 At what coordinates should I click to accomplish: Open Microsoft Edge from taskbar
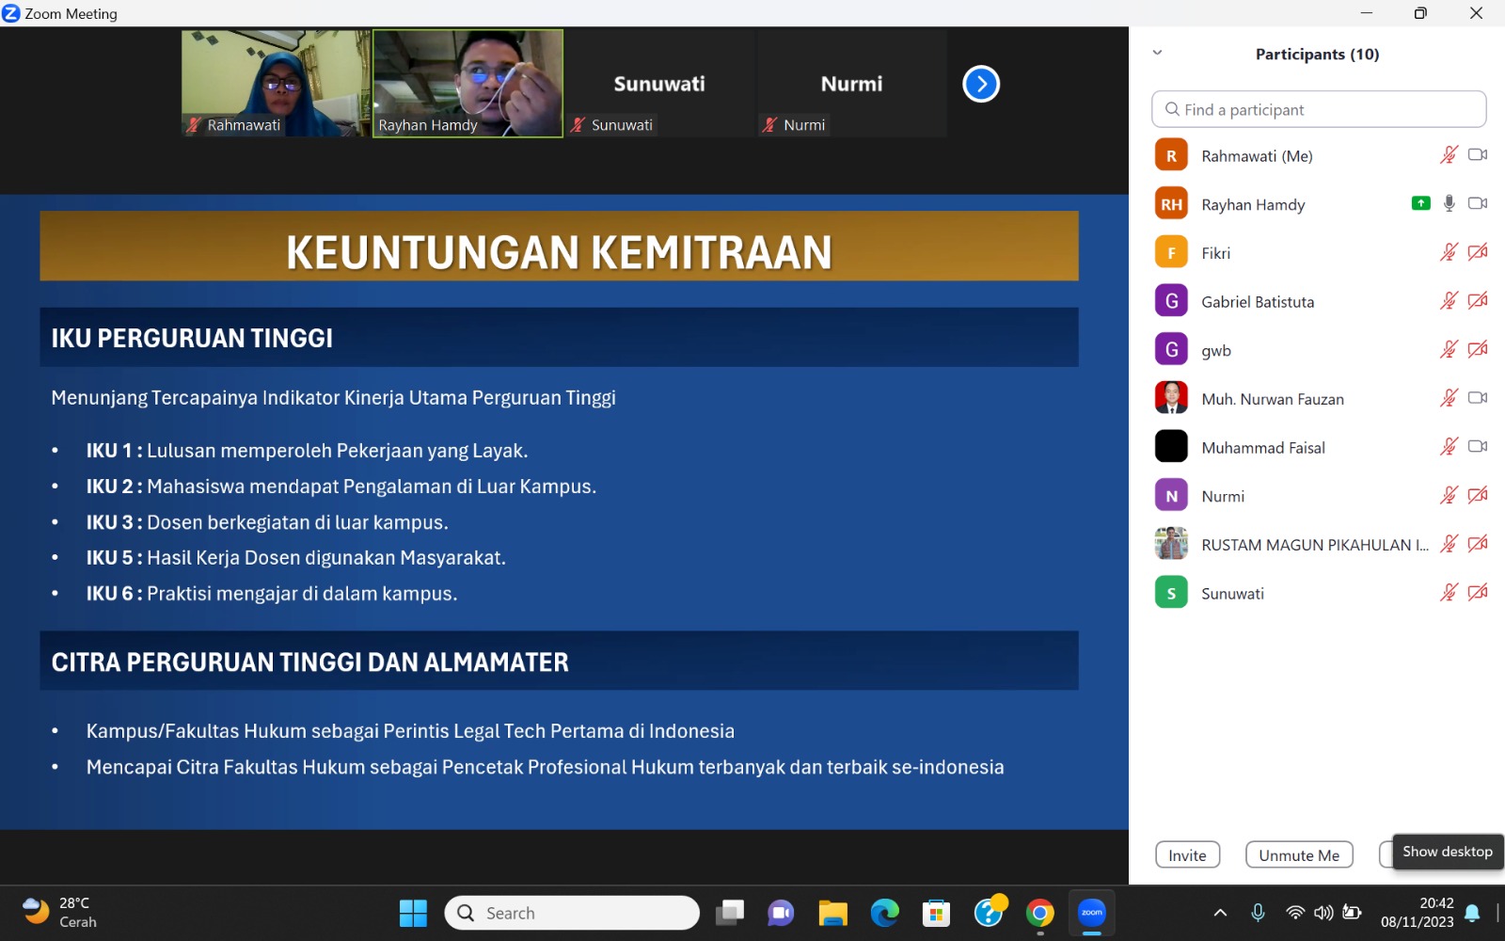coord(884,913)
